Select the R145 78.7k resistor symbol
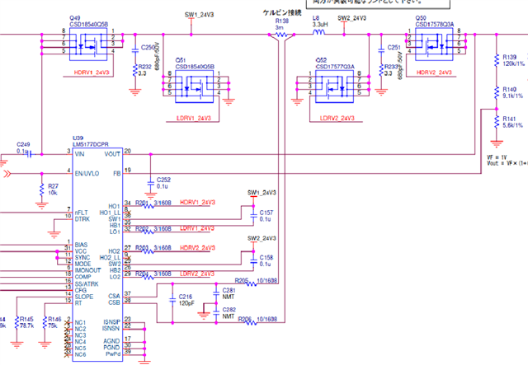 (x=16, y=323)
